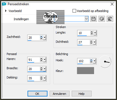Click the OK button
Screen dimensions: 117x100
(37, 94)
